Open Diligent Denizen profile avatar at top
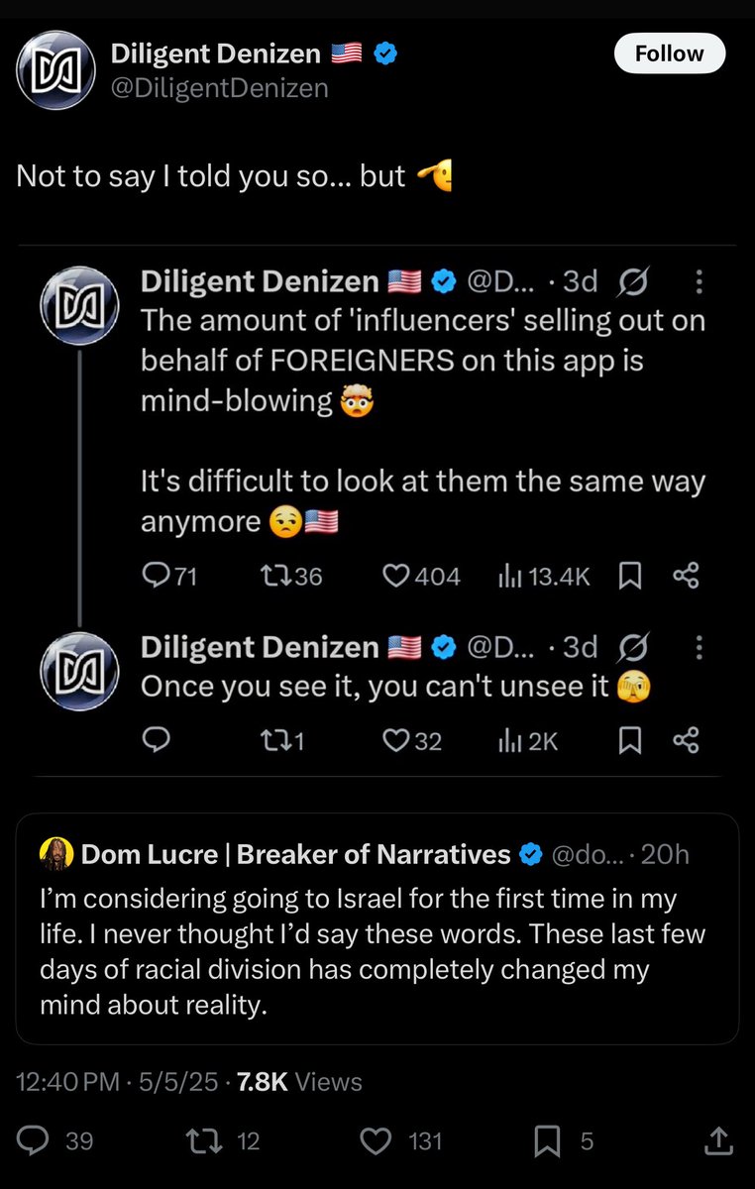This screenshot has height=1189, width=755. (55, 71)
